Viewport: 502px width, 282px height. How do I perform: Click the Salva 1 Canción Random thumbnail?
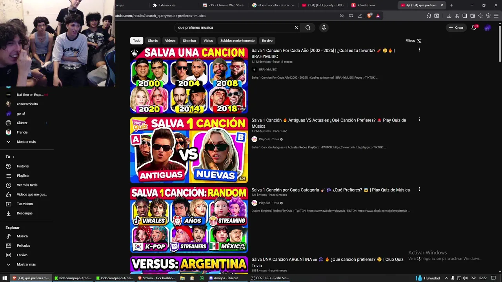189,220
